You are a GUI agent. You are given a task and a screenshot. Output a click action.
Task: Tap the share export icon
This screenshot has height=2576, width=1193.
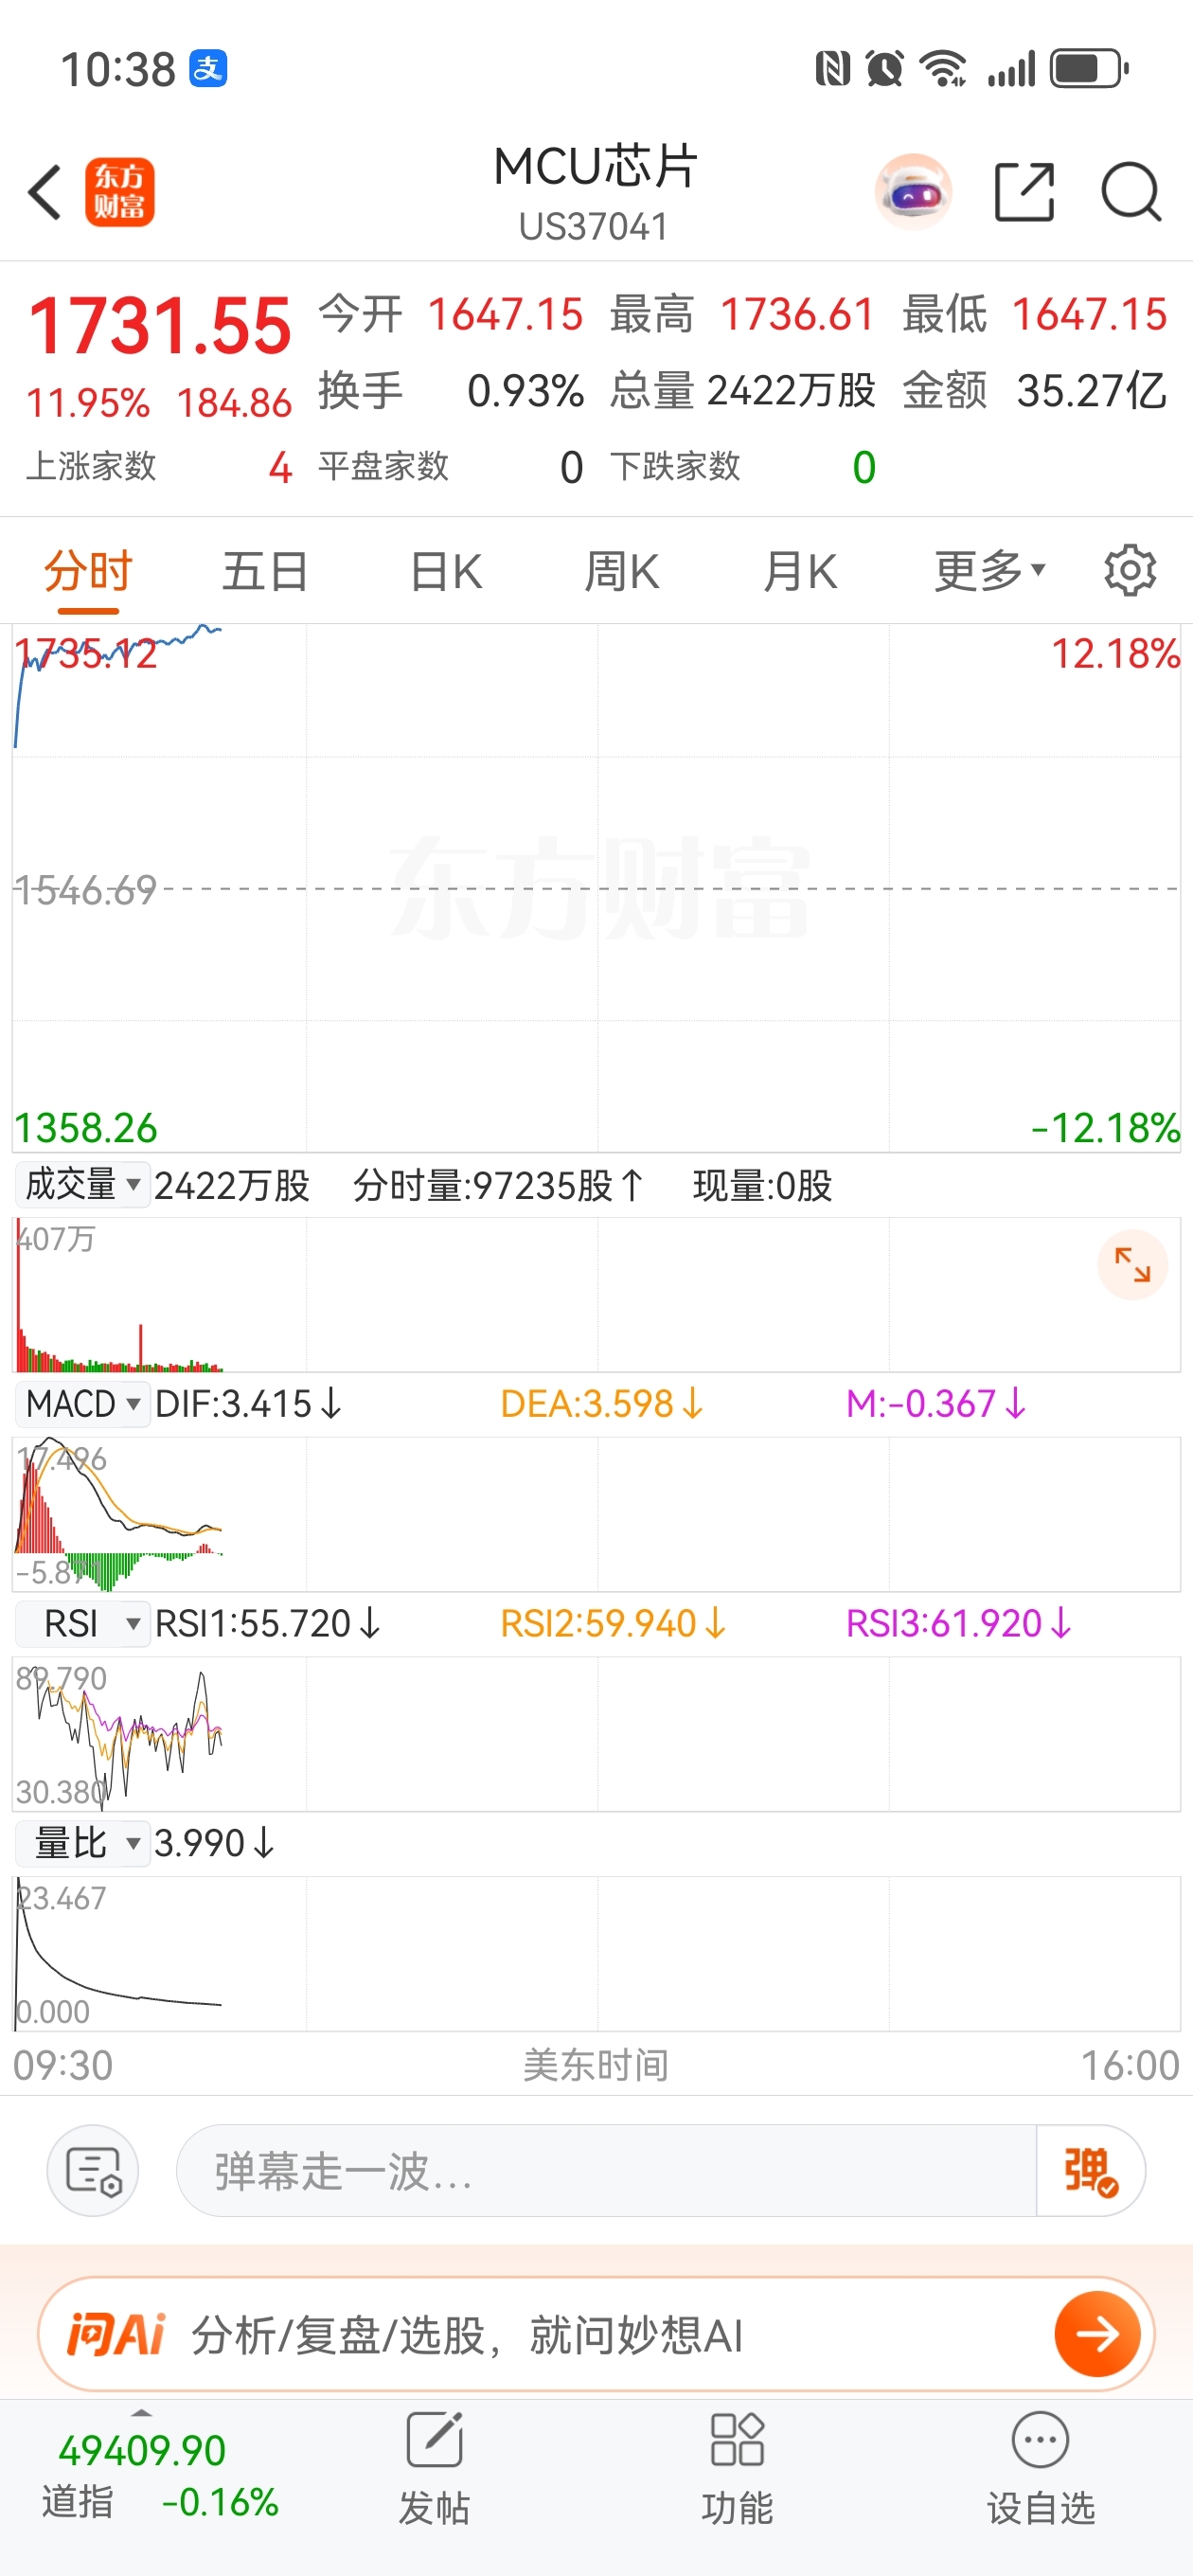coord(1025,191)
